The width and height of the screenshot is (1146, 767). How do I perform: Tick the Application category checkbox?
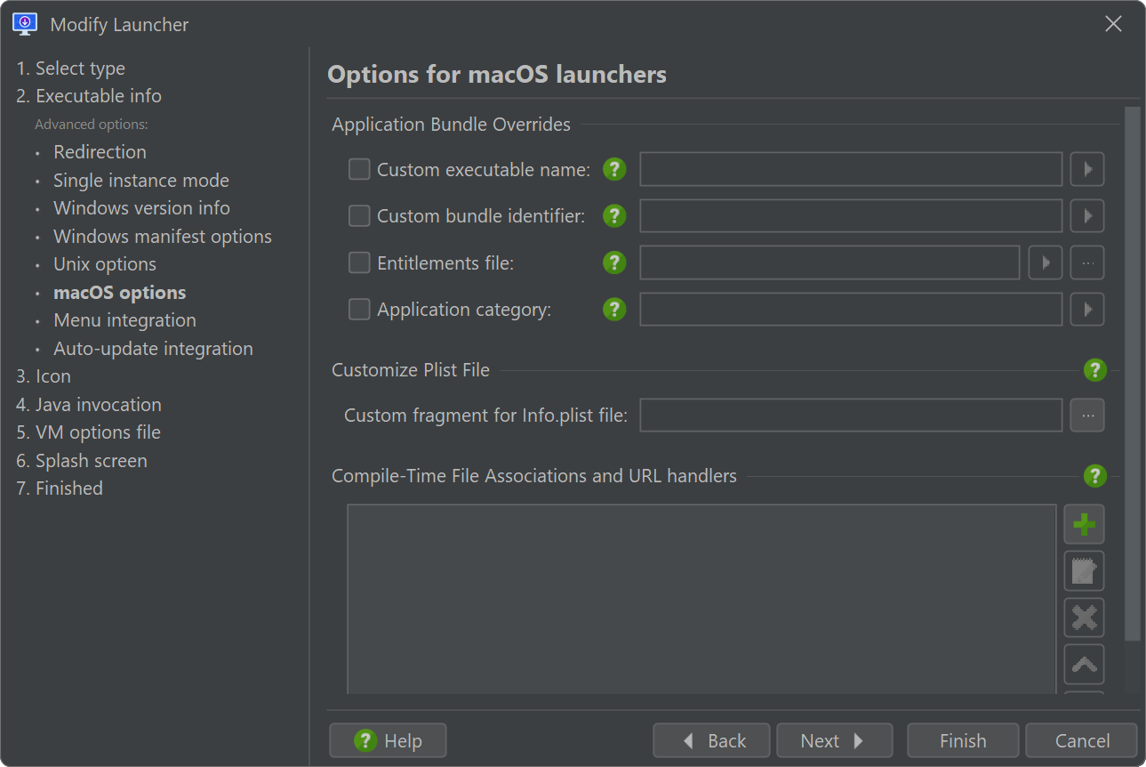pyautogui.click(x=359, y=309)
